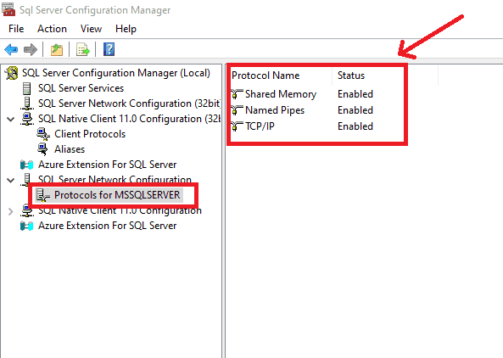Screen dimensions: 503x358
Task: Click the Aliases node icon
Action: (x=42, y=149)
